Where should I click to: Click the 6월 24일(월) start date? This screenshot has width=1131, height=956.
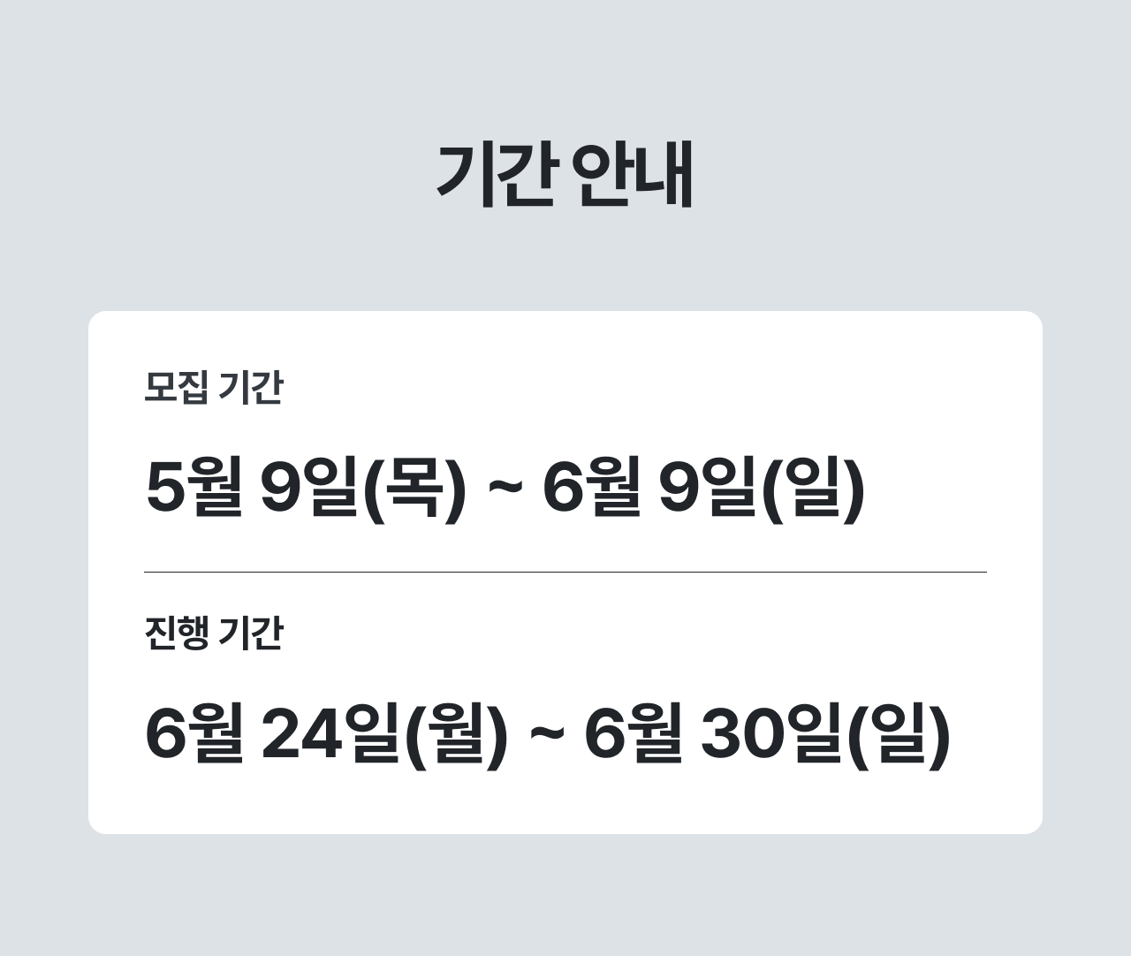327,735
